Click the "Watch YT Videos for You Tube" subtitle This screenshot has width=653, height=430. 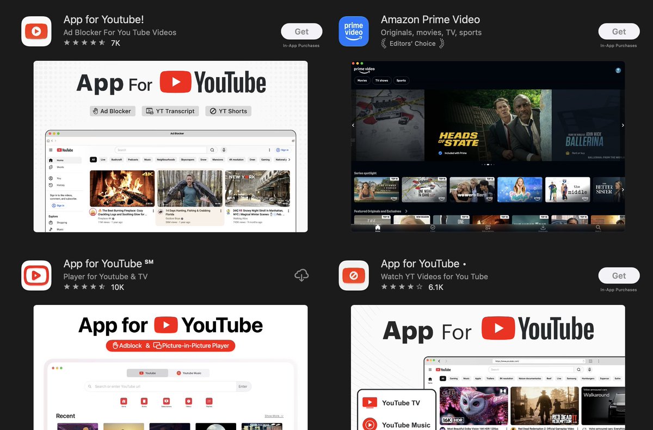pyautogui.click(x=434, y=277)
